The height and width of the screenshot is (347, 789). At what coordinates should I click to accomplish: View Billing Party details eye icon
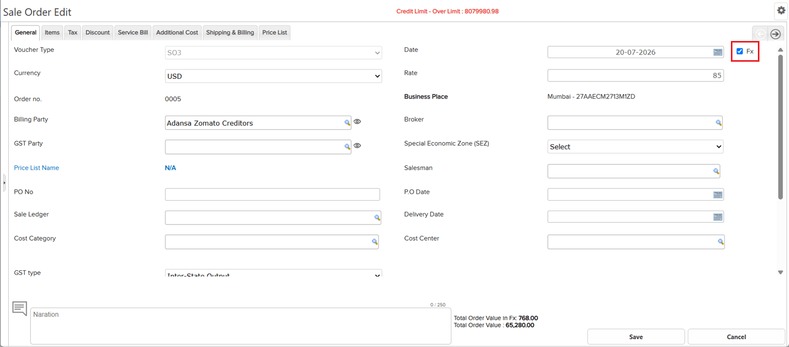[357, 122]
